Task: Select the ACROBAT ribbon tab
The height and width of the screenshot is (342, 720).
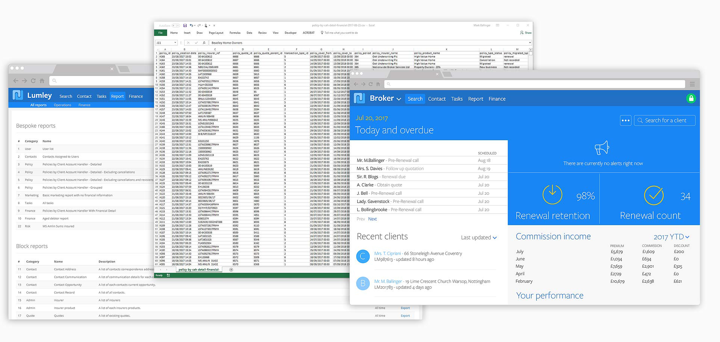Action: point(309,33)
